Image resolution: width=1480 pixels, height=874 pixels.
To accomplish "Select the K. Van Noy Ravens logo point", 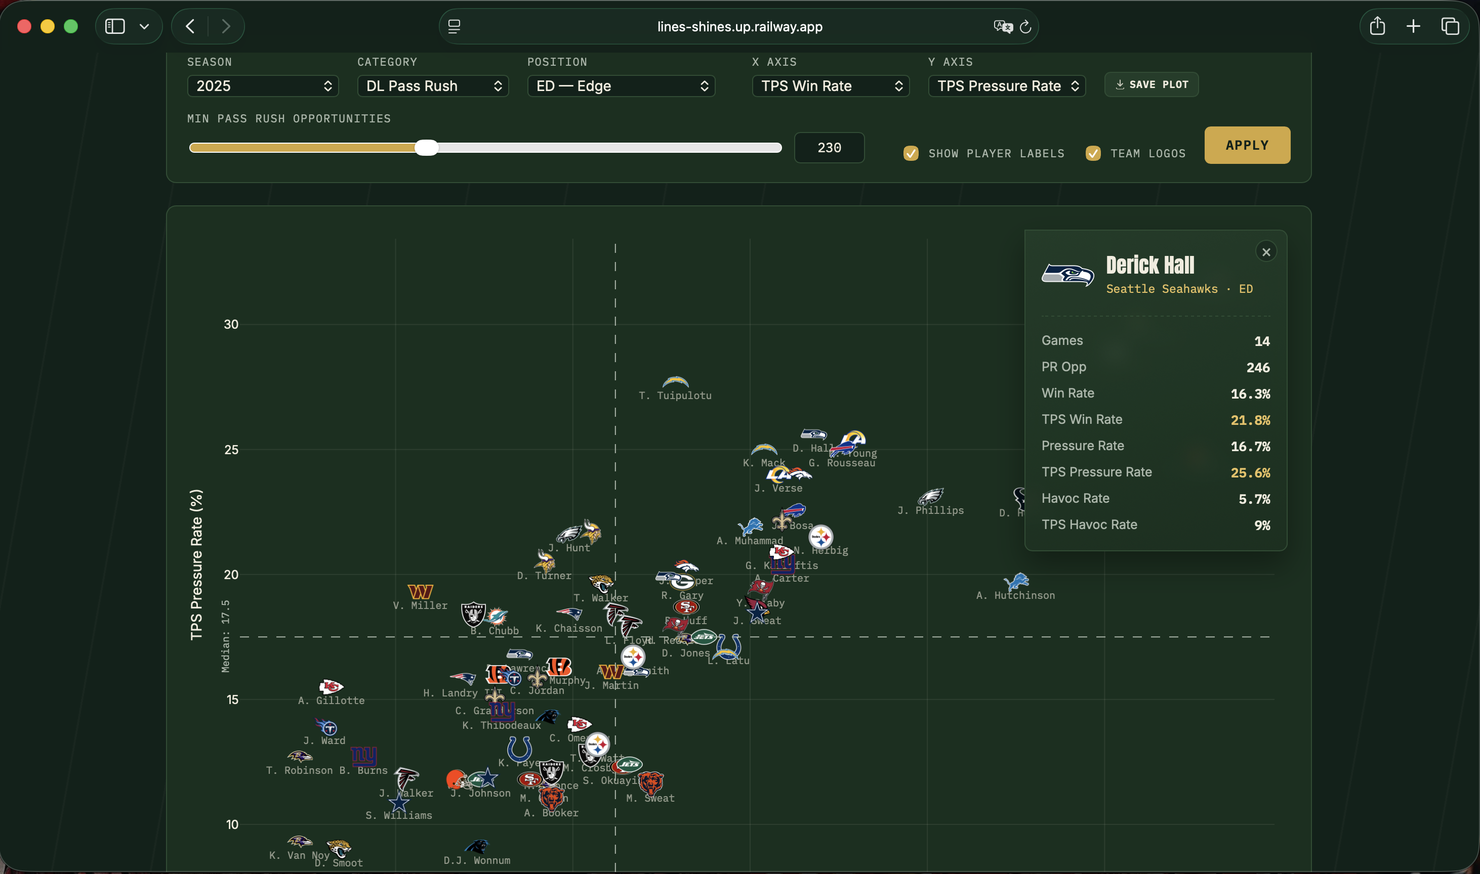I will 300,841.
